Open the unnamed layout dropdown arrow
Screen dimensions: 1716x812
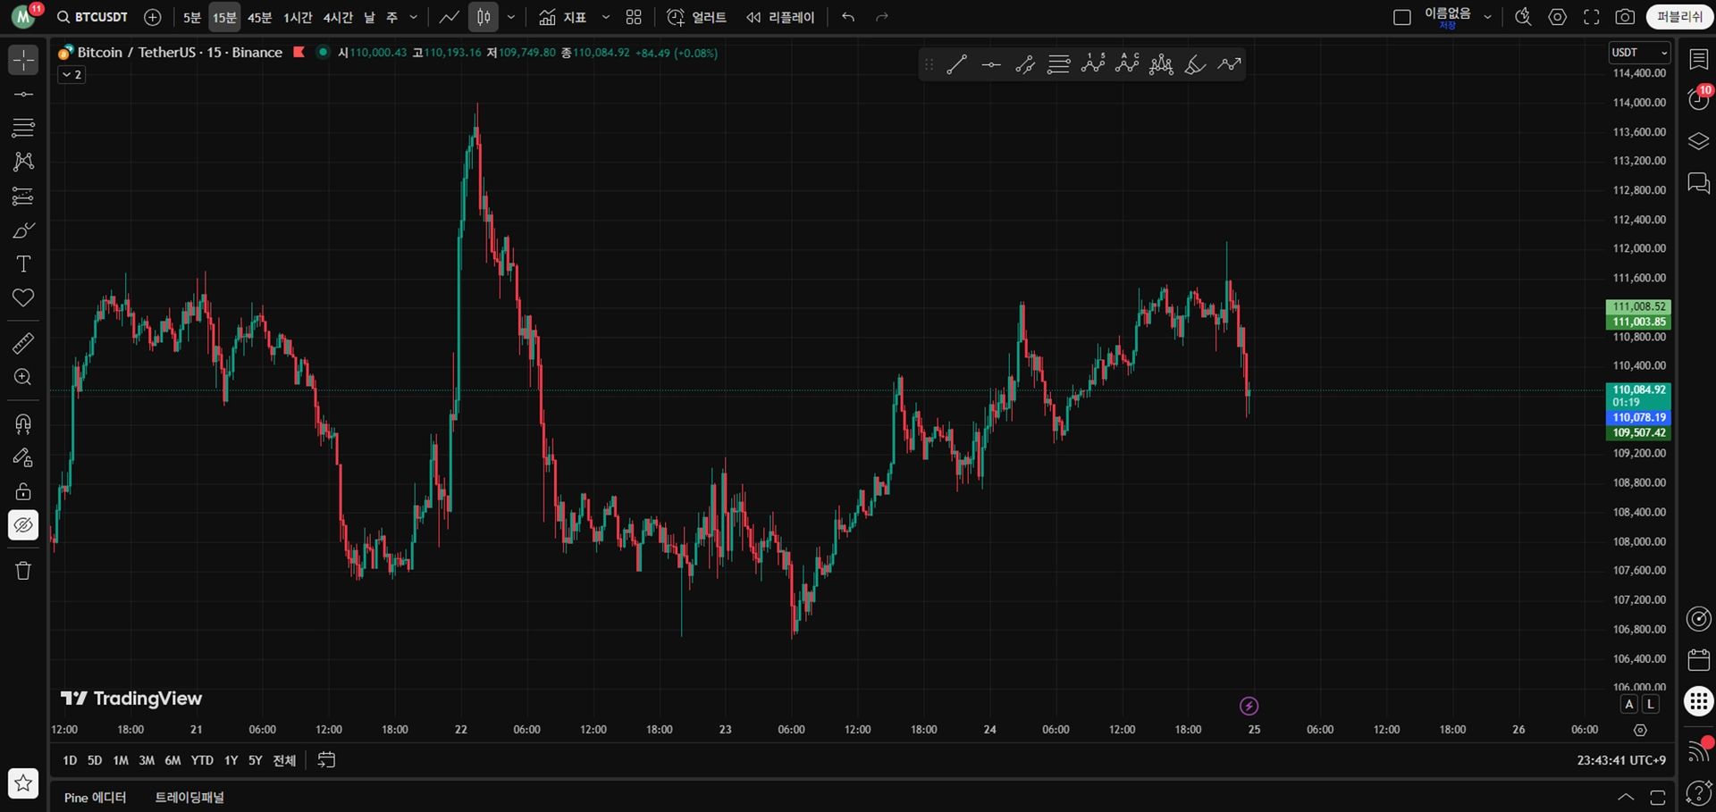(1487, 17)
